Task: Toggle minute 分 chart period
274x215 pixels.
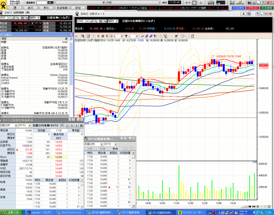Action: tap(111, 36)
